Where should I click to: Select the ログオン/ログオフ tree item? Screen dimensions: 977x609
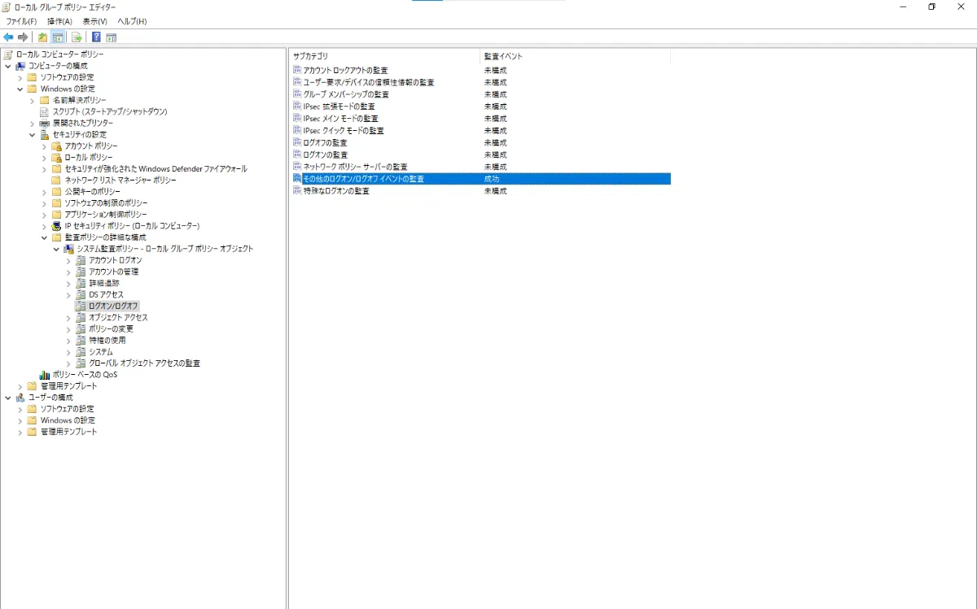click(x=114, y=306)
